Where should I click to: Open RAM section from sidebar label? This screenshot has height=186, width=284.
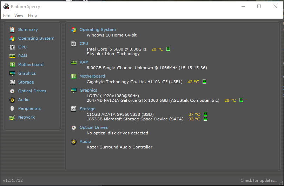(22, 56)
